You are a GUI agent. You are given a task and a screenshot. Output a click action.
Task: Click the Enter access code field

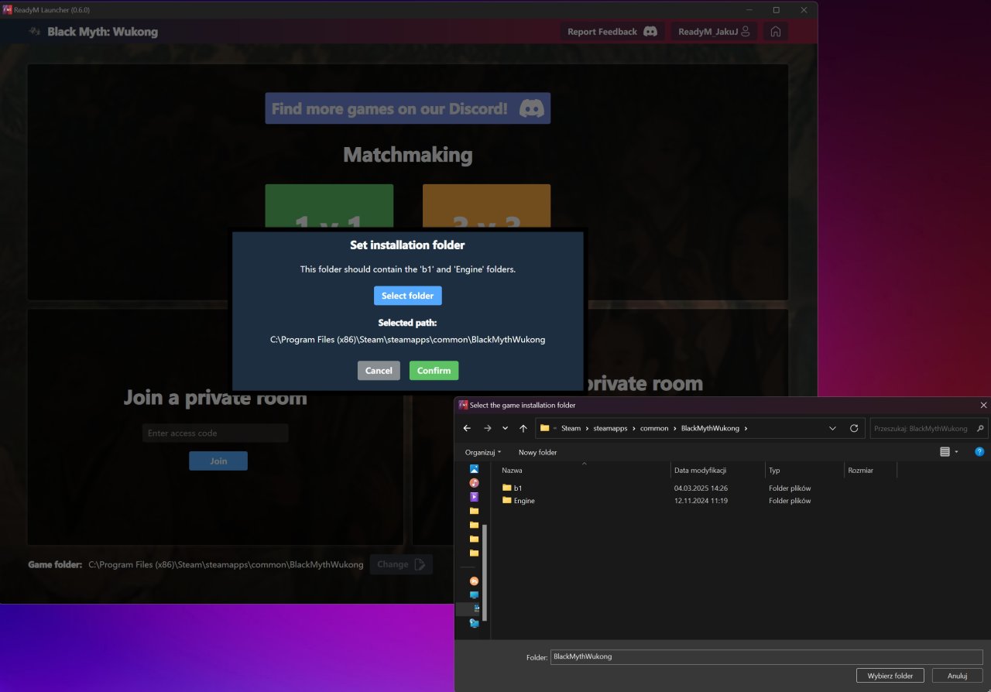[x=215, y=433]
